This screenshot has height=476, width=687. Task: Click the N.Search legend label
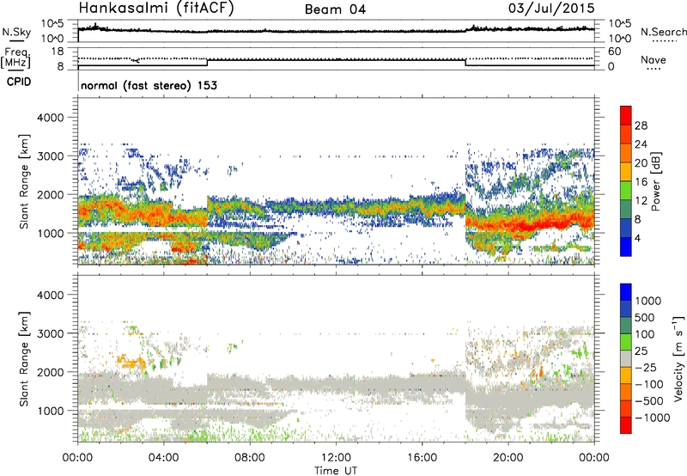tap(663, 32)
